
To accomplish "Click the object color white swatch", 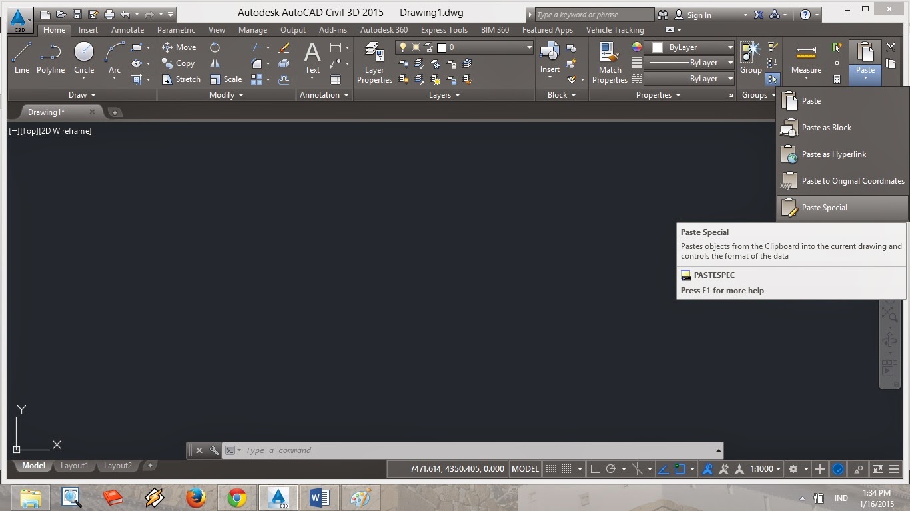I will (x=658, y=47).
